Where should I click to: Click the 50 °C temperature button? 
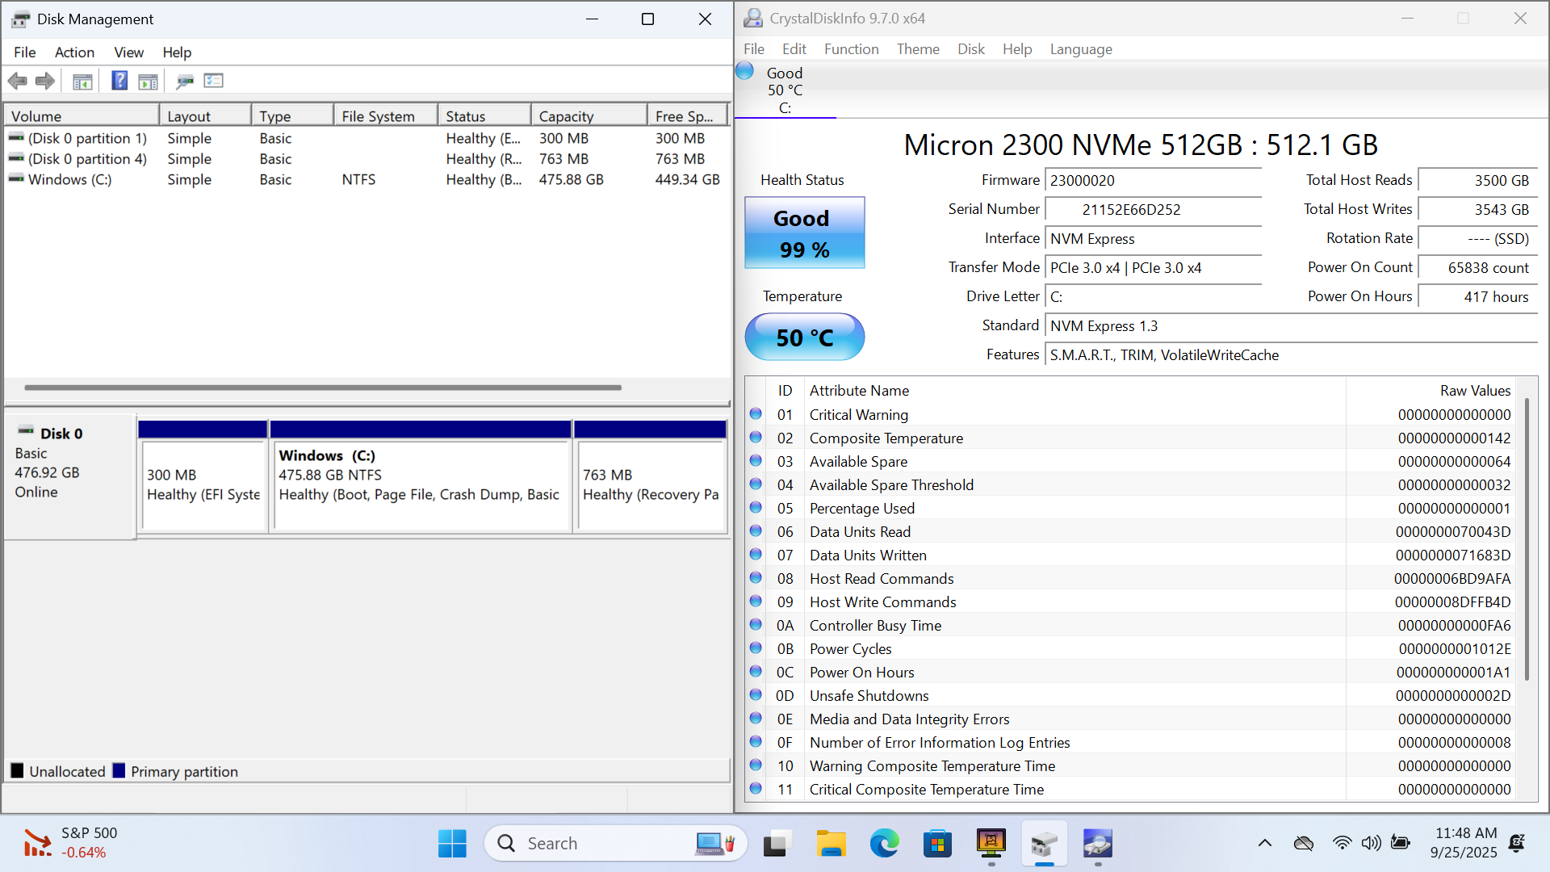pyautogui.click(x=804, y=337)
